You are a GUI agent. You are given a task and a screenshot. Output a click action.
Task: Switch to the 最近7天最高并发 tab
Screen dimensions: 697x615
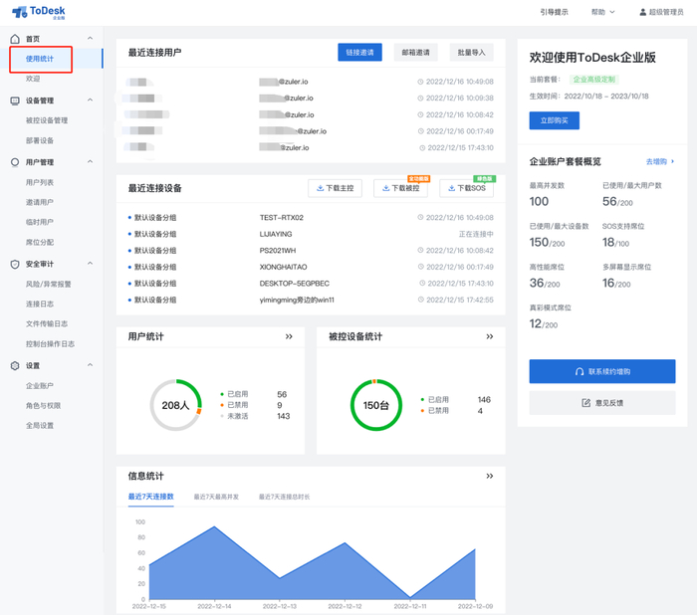pyautogui.click(x=216, y=497)
